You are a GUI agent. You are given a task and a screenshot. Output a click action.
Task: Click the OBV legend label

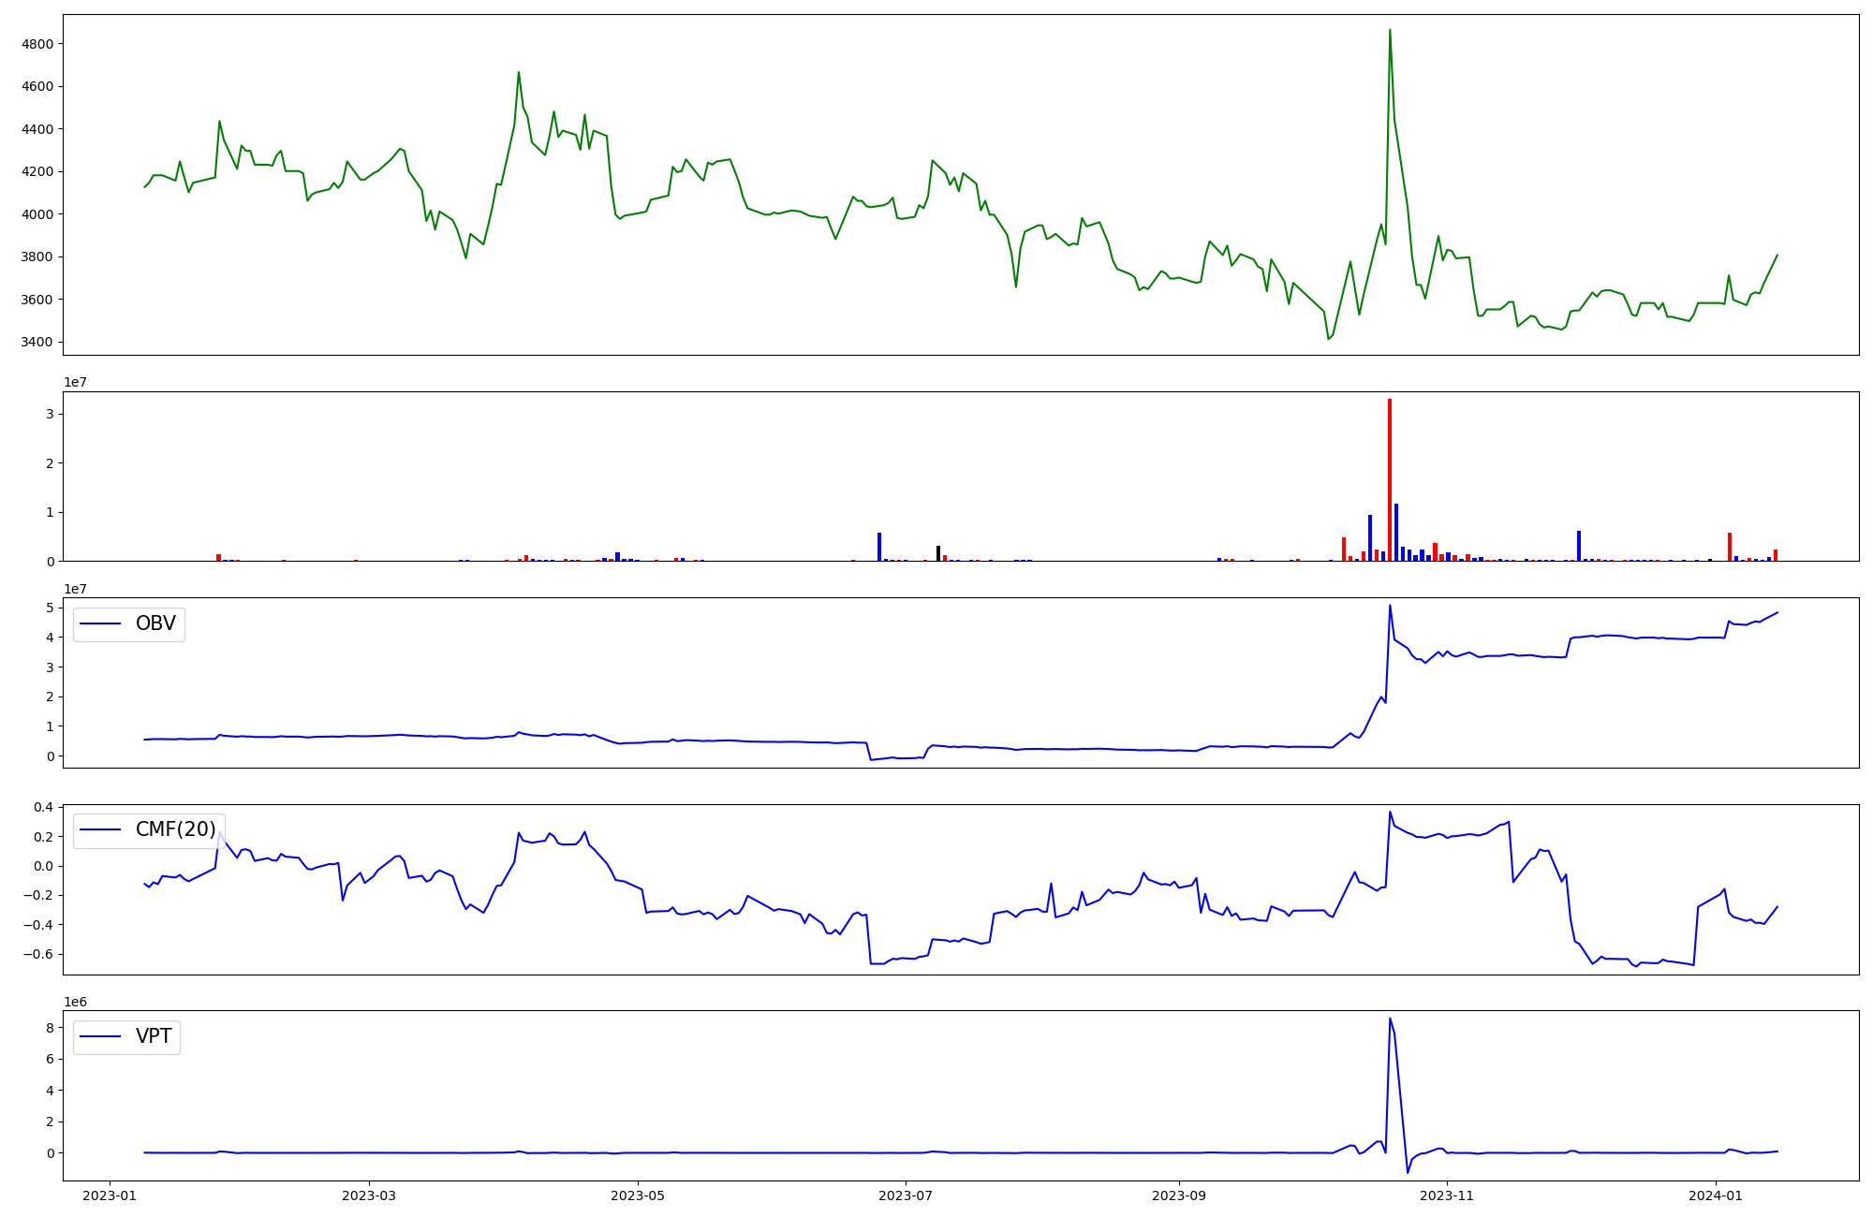pyautogui.click(x=155, y=623)
